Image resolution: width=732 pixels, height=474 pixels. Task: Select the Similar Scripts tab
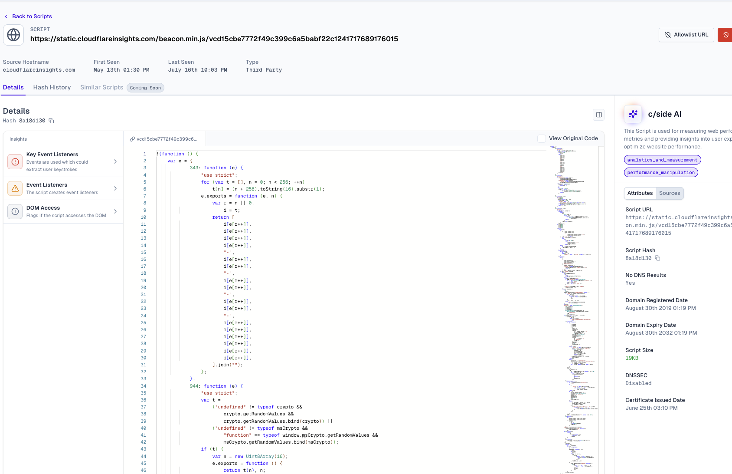point(102,87)
